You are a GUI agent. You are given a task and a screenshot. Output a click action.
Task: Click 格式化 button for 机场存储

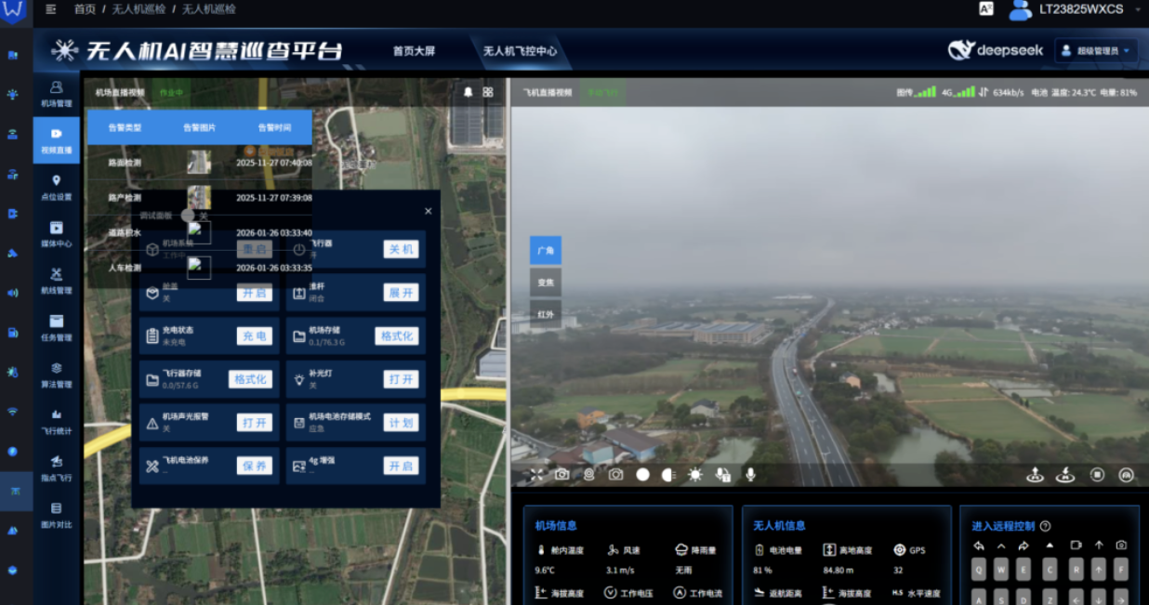click(x=397, y=335)
